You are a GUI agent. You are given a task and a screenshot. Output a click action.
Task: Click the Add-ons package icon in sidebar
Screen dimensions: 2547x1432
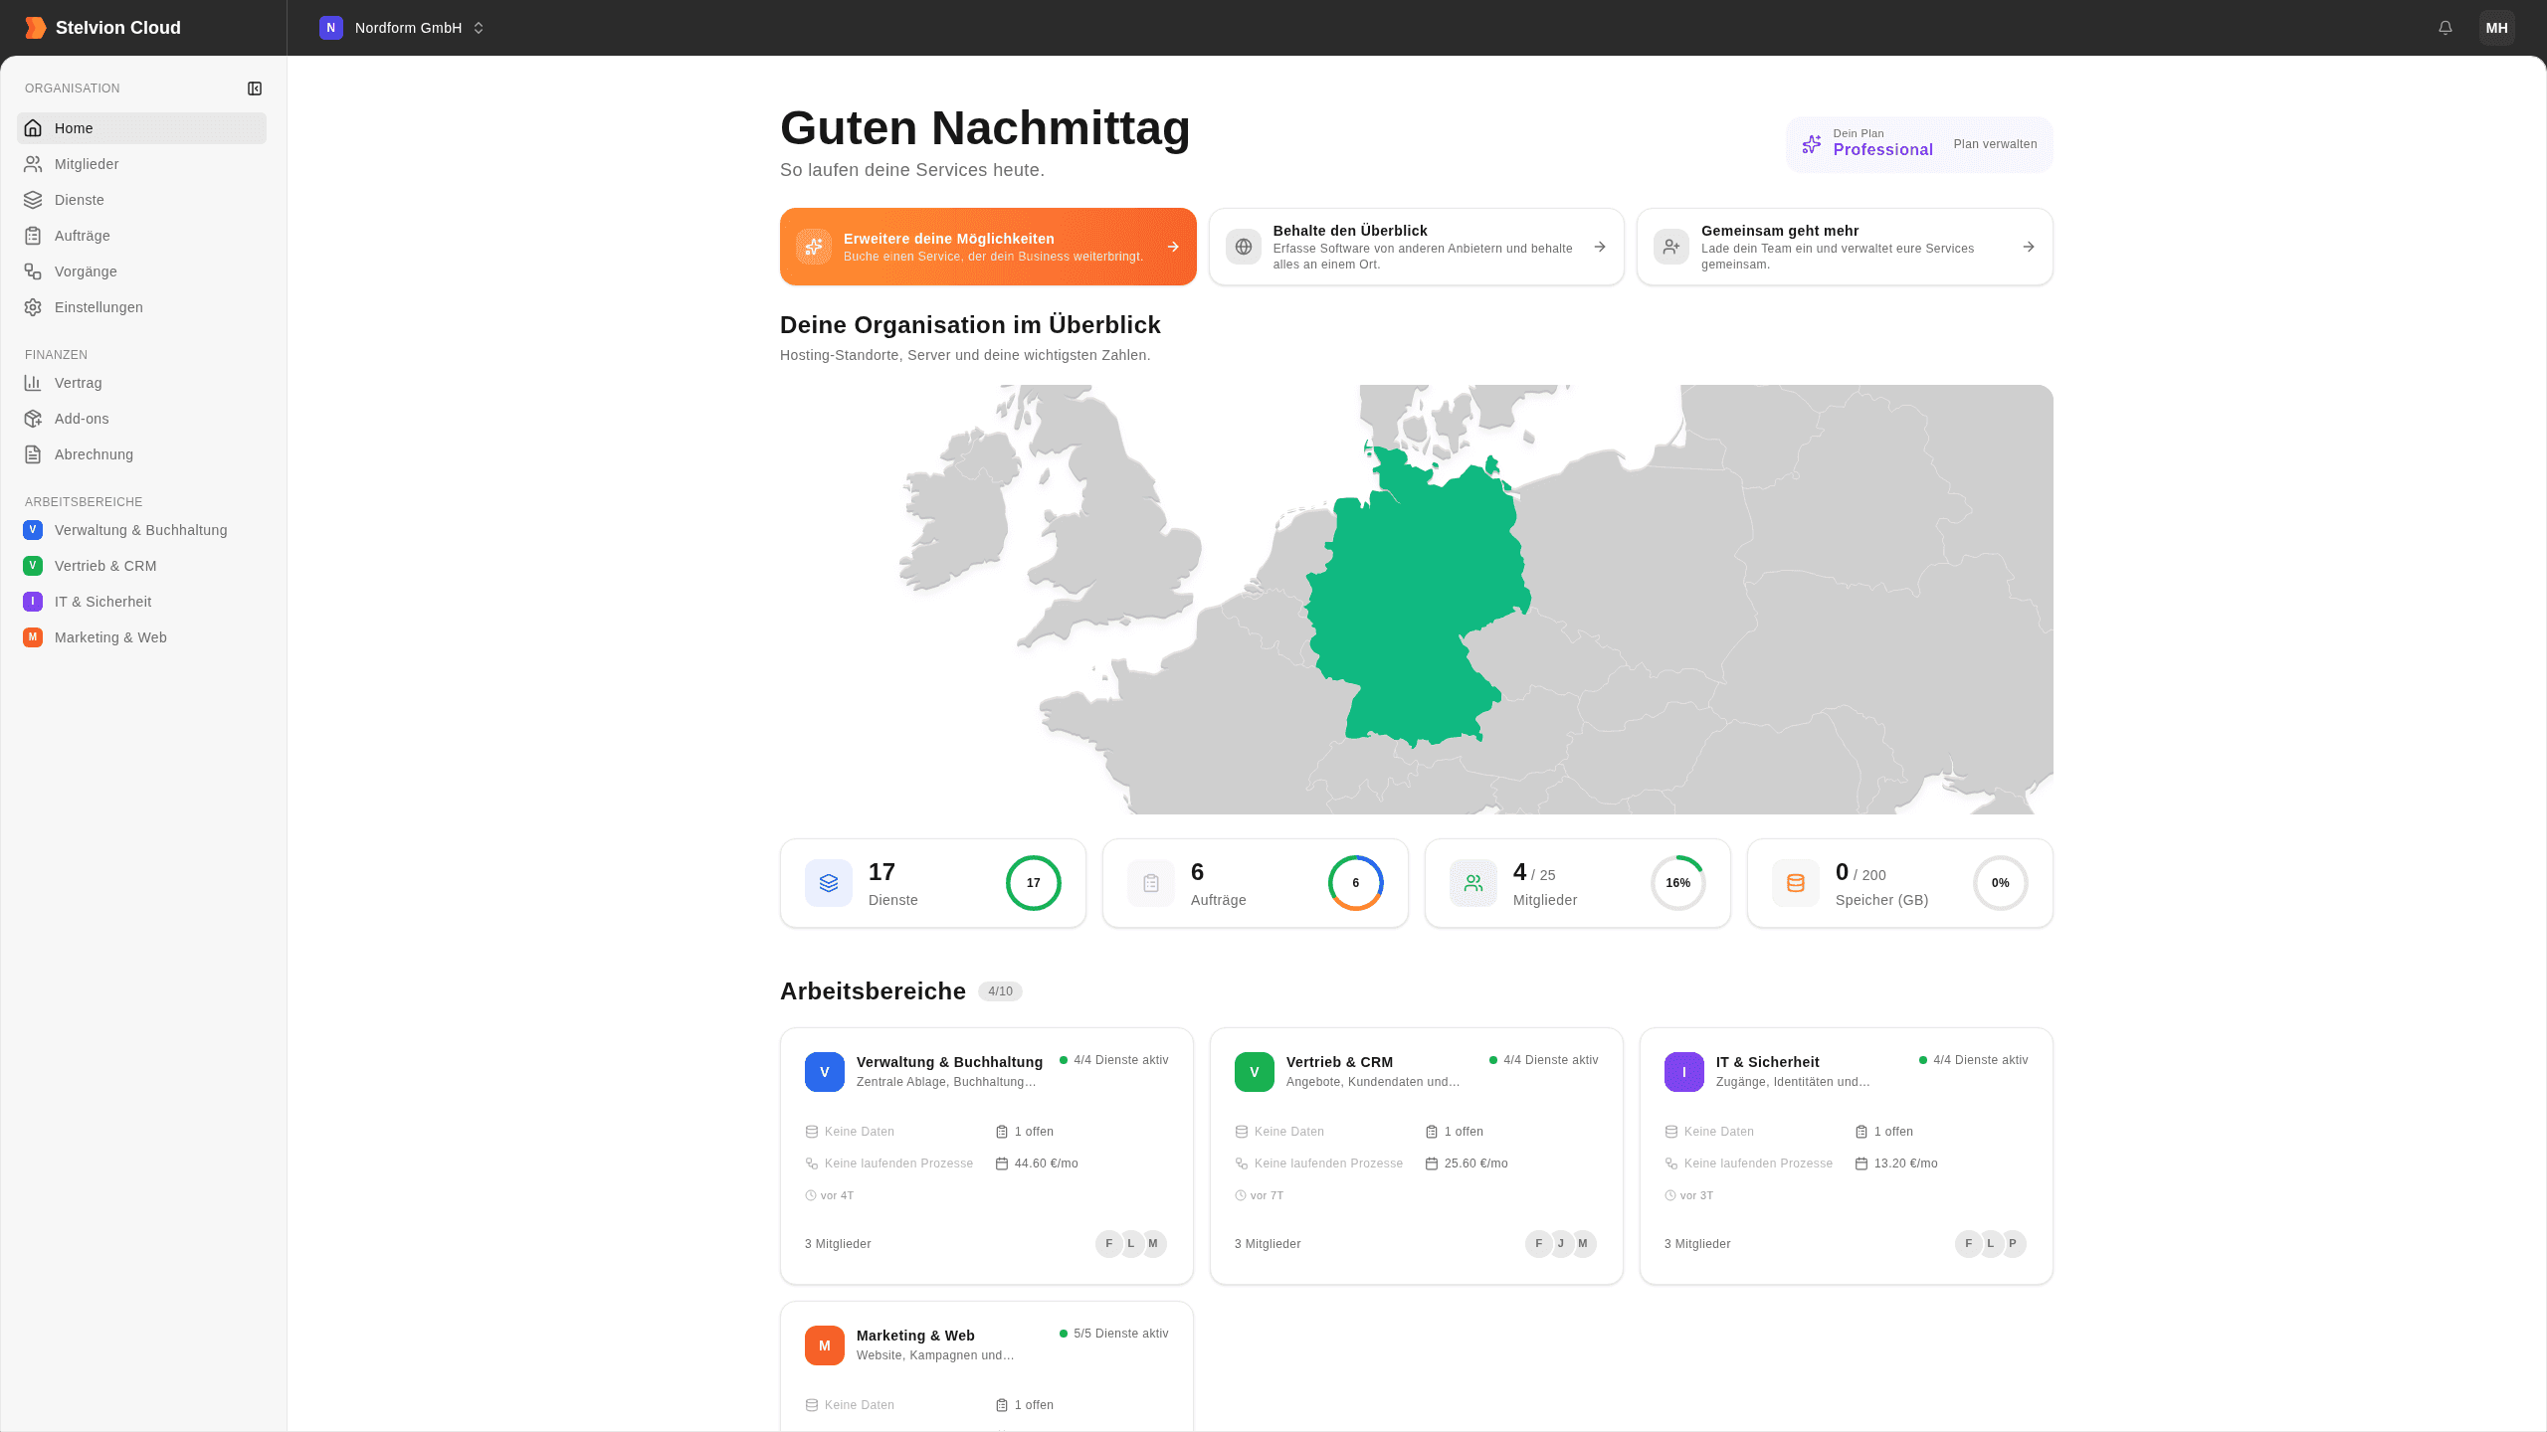click(33, 419)
